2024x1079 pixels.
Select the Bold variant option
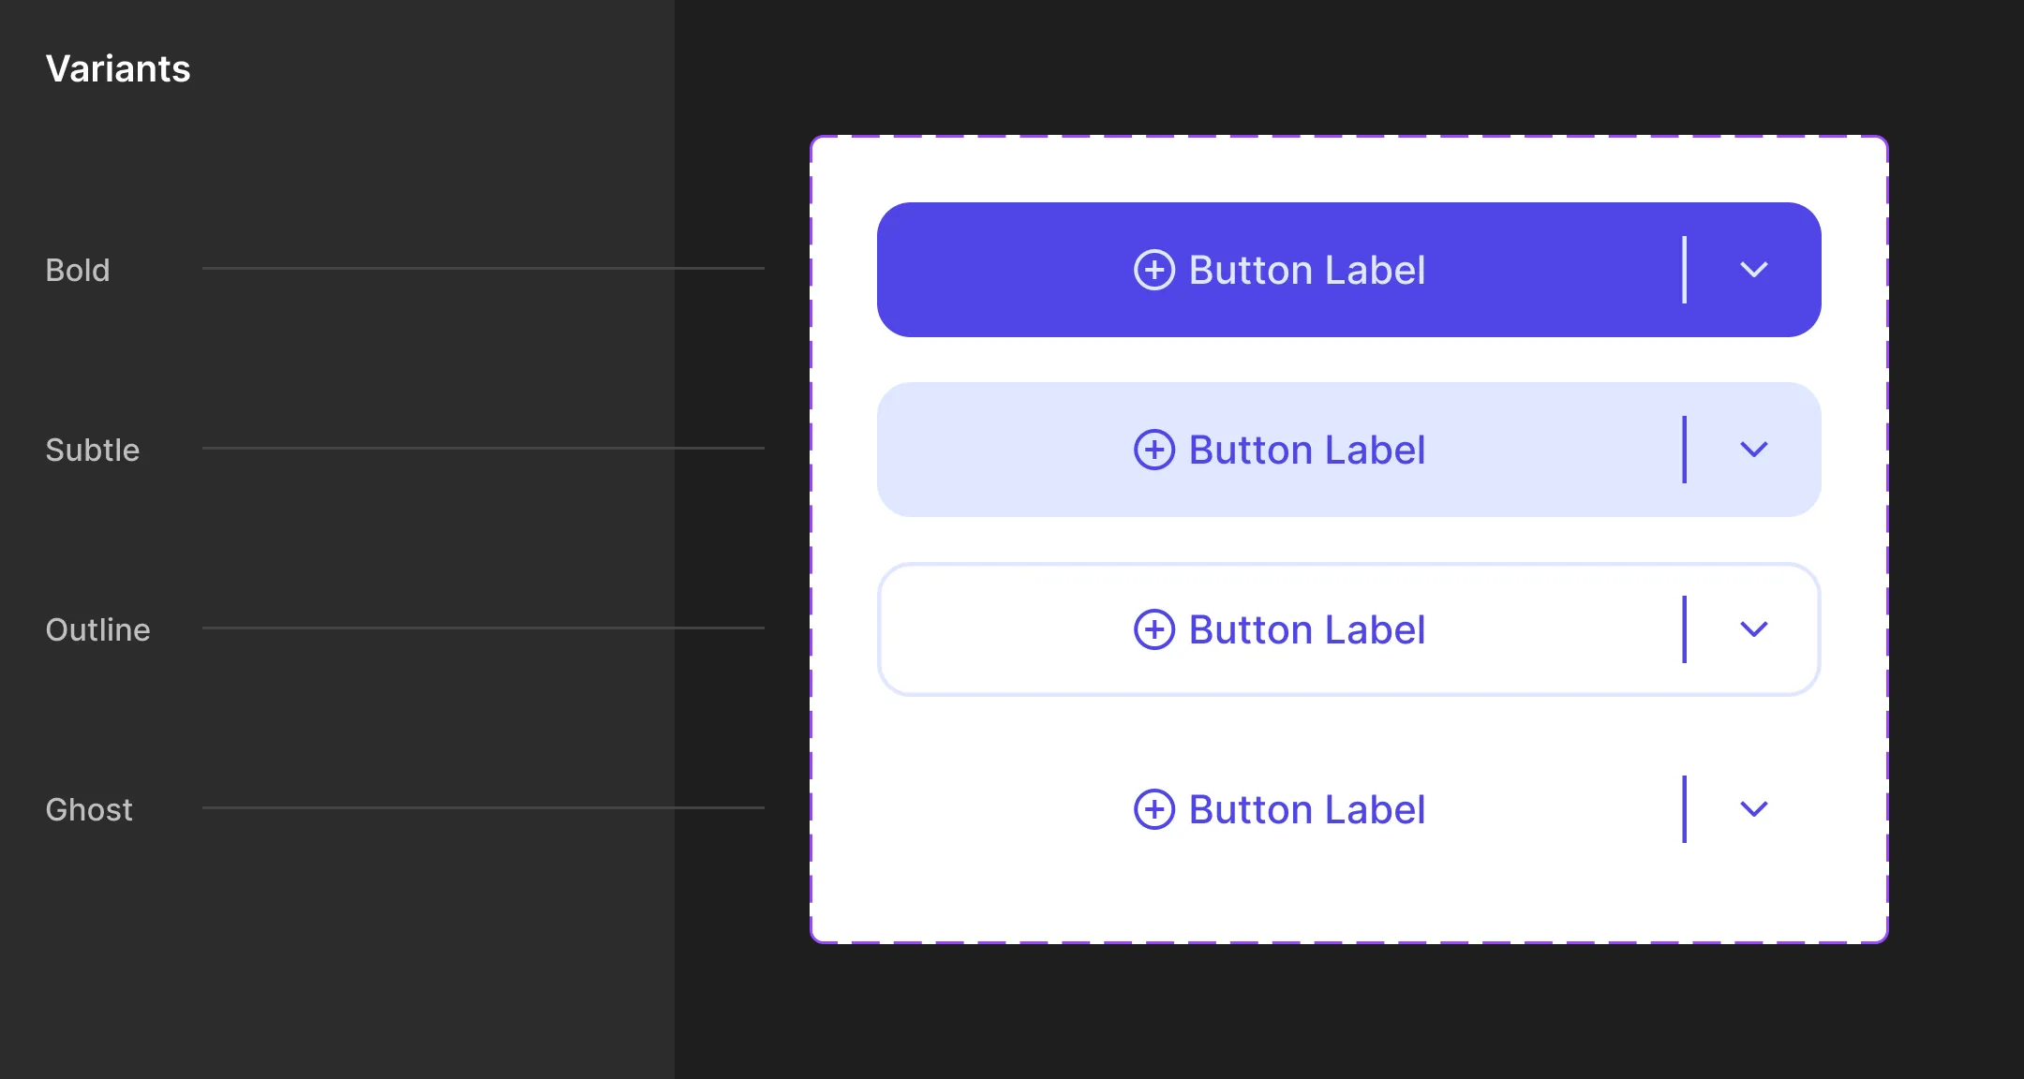(76, 268)
